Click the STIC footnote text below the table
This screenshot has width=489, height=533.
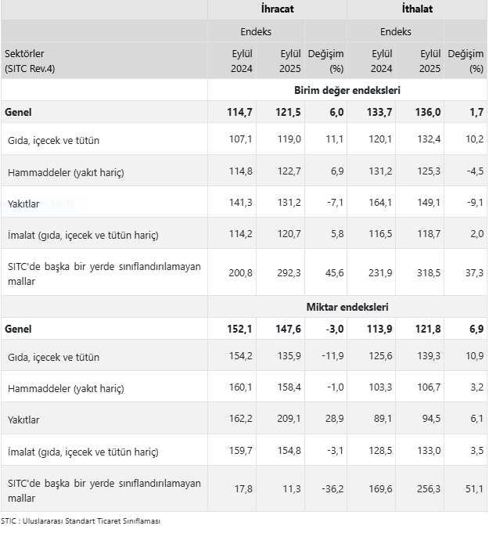click(81, 521)
